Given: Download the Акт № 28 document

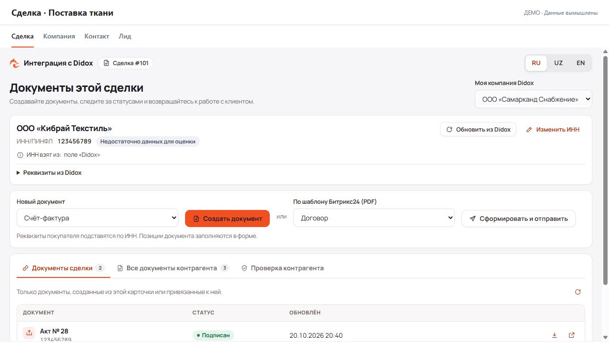Looking at the screenshot, I should [x=554, y=335].
